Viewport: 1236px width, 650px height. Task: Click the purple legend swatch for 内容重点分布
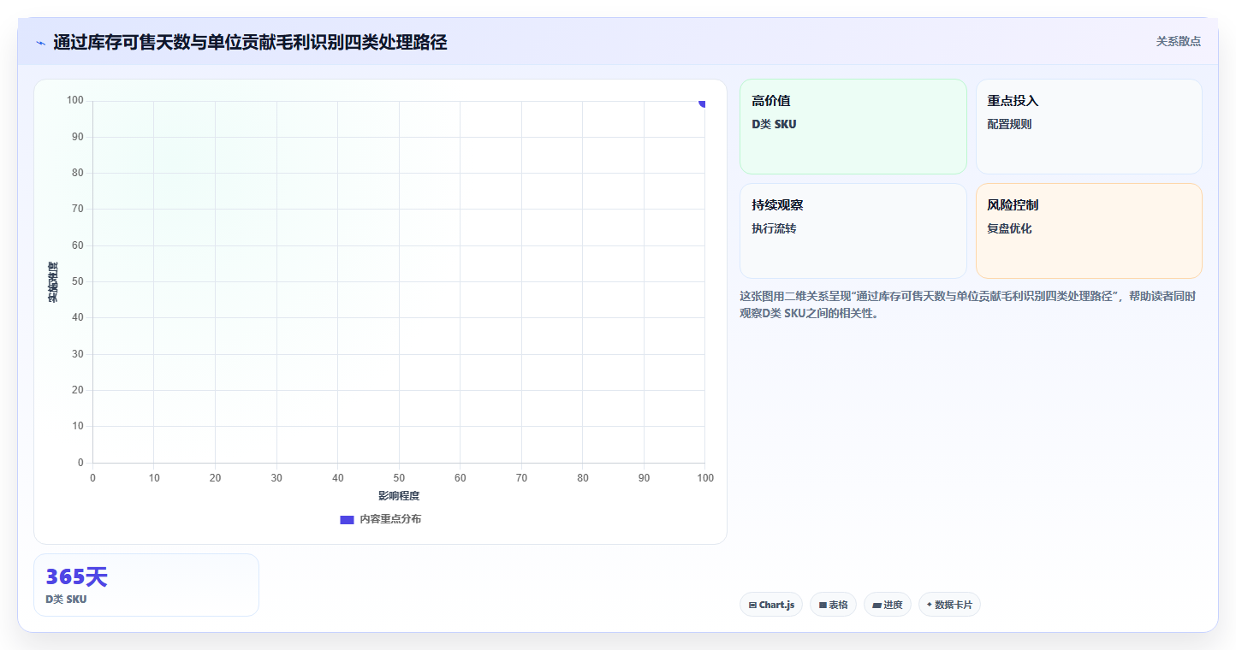point(347,519)
